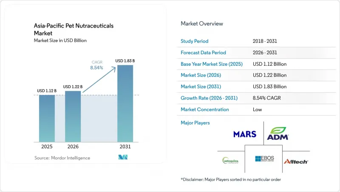Click the Market Concentration label

205,109
